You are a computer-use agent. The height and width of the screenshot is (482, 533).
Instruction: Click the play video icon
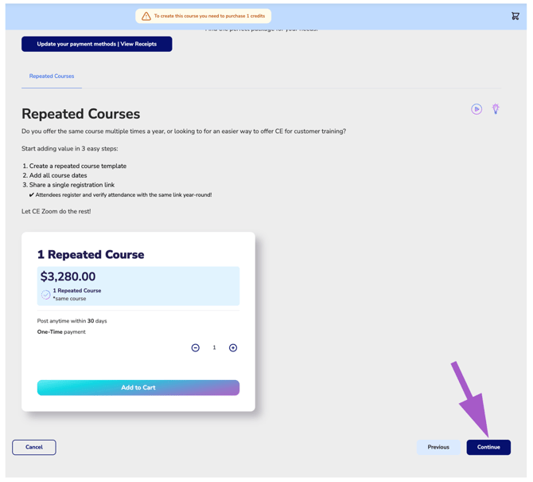[x=477, y=109]
